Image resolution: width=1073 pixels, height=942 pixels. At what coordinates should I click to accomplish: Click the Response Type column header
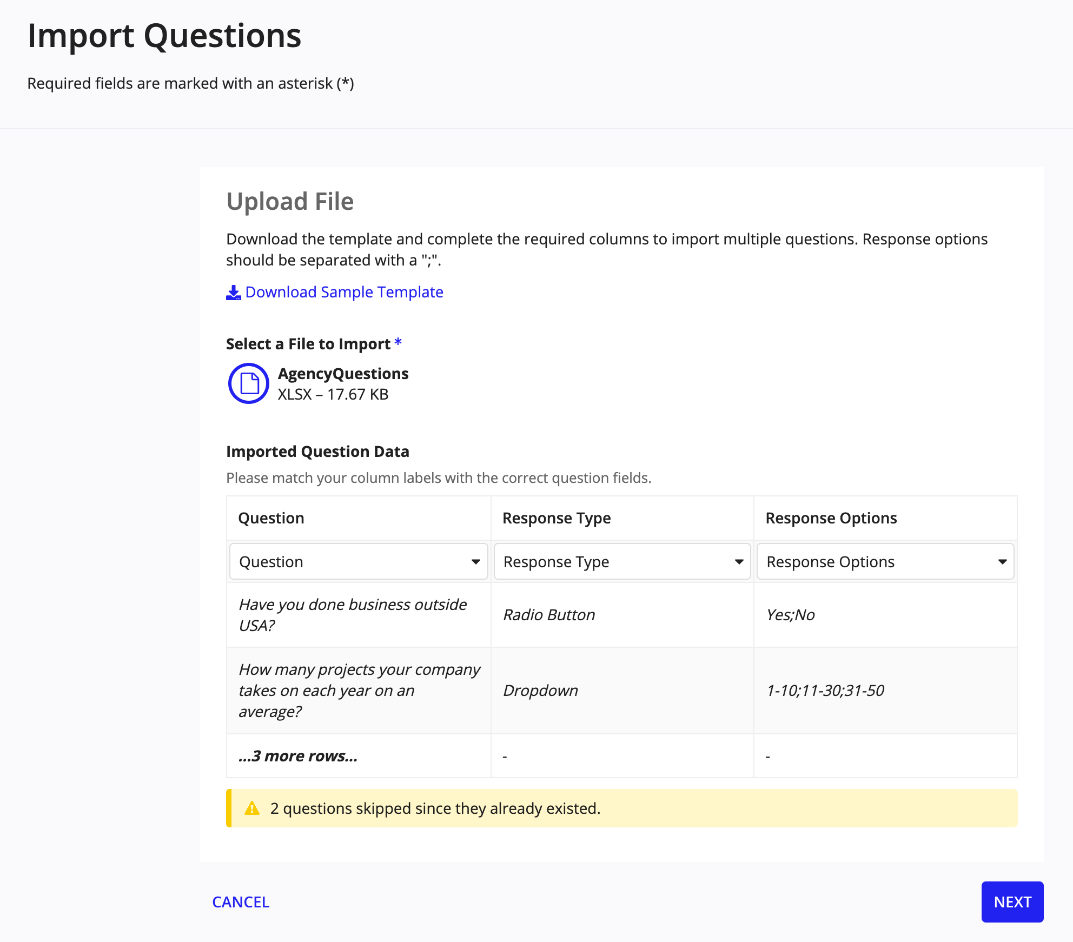coord(622,518)
